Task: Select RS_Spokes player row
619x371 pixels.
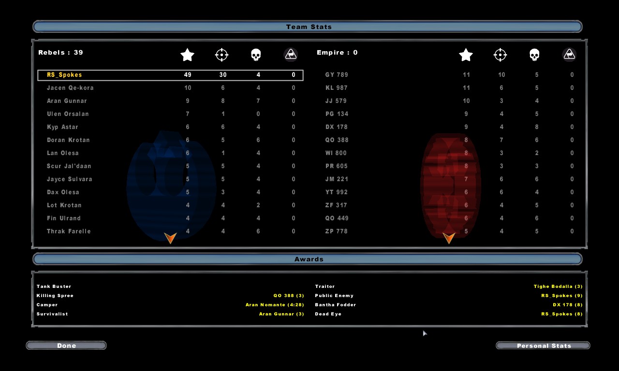Action: 170,75
